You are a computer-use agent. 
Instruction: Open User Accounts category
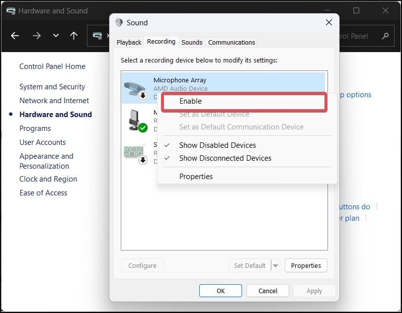(42, 142)
